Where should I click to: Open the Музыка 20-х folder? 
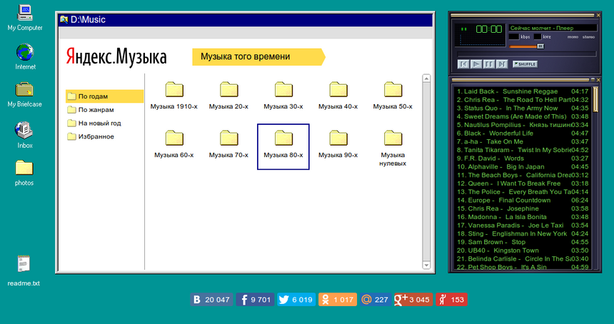coord(228,96)
